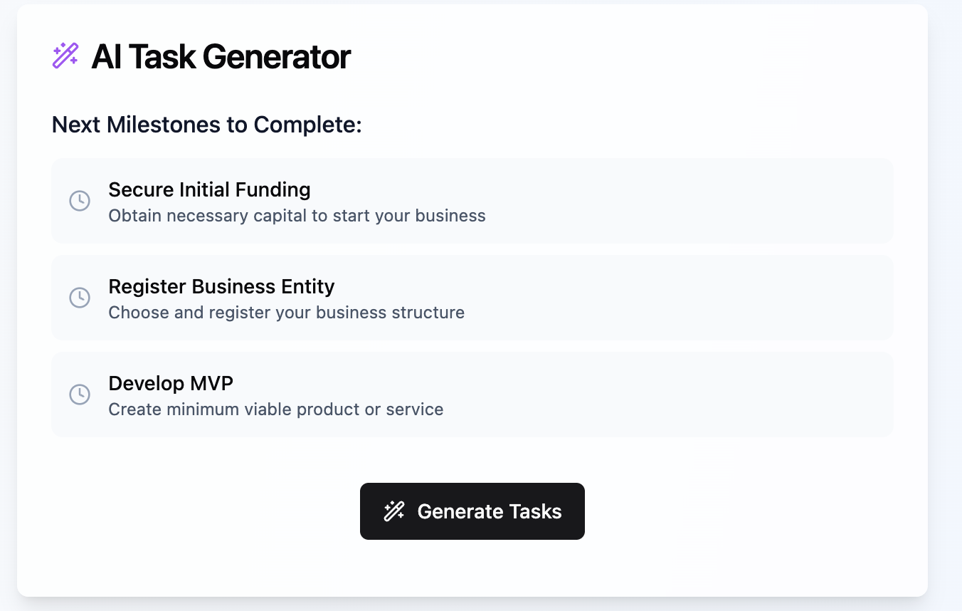Select the Develop MVP milestone title

[x=171, y=383]
